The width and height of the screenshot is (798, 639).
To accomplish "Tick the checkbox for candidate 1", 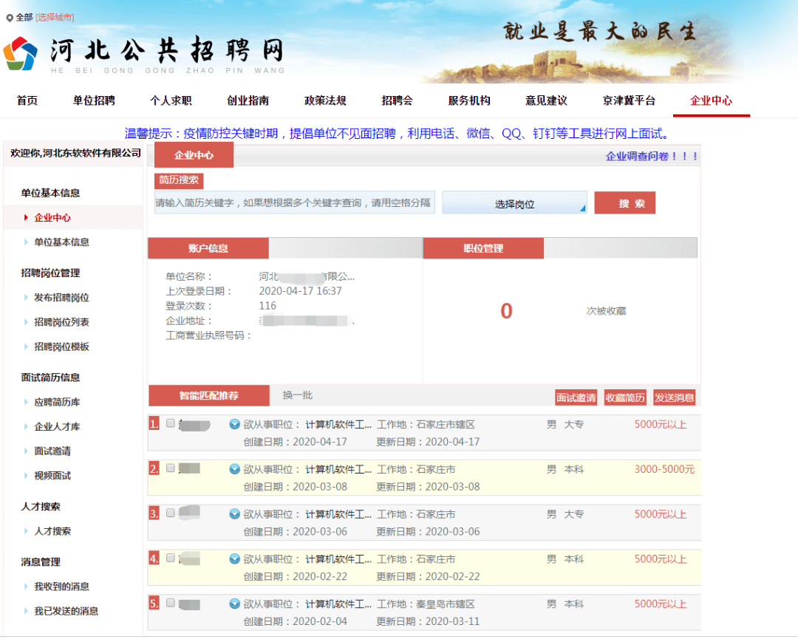I will coord(171,423).
